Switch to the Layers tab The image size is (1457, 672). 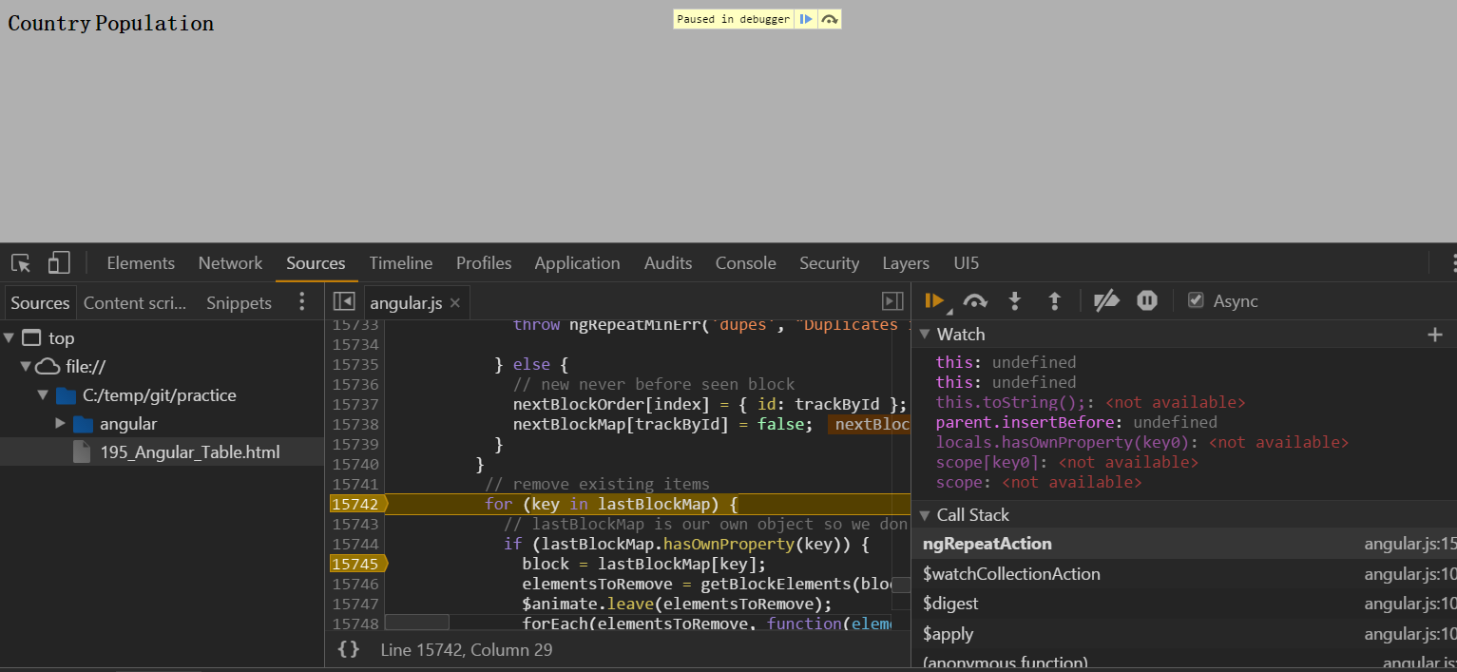point(906,263)
